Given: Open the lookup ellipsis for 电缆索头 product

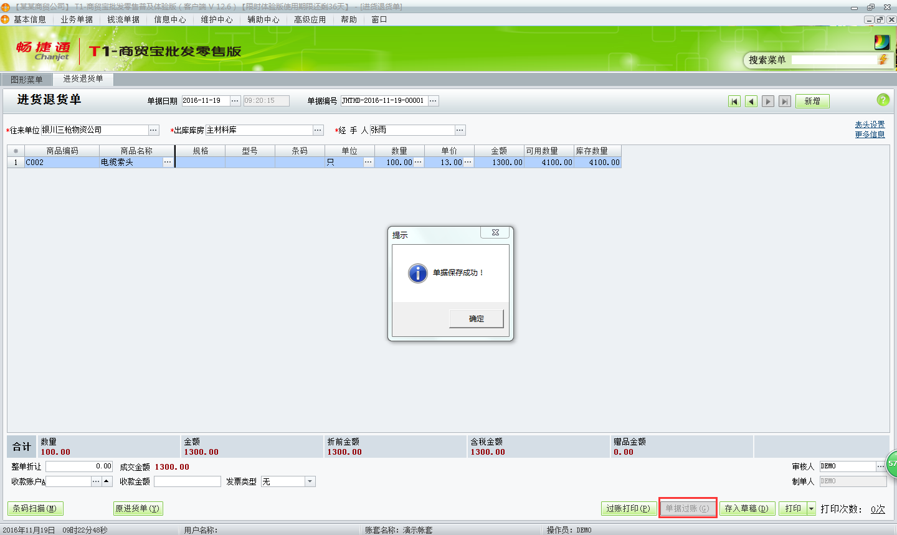Looking at the screenshot, I should pos(167,161).
